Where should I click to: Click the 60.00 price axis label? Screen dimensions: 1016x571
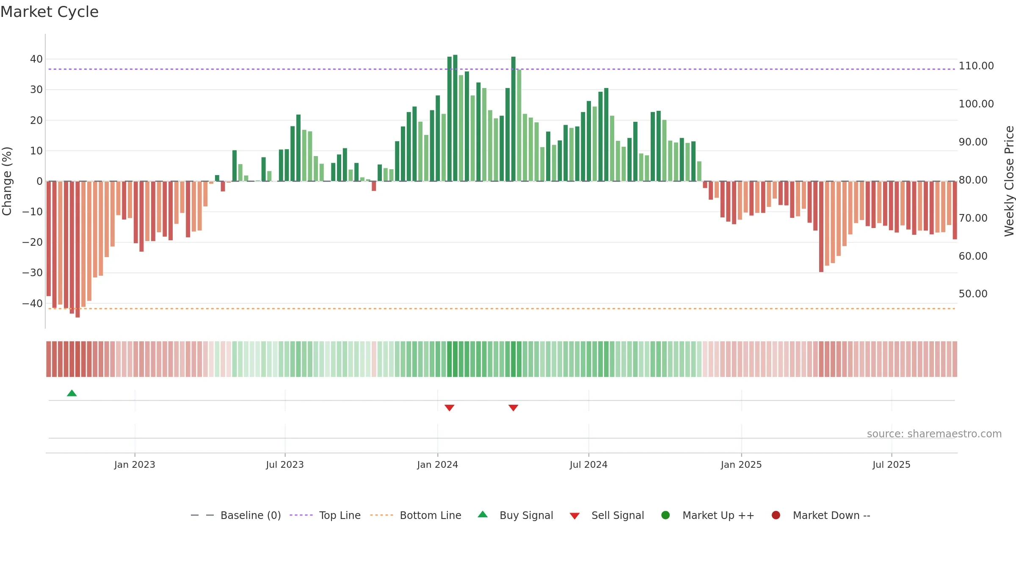[973, 256]
